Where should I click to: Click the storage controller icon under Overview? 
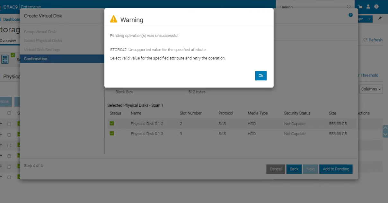coord(5,59)
